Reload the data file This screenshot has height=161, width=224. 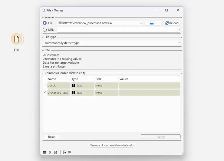(172, 23)
